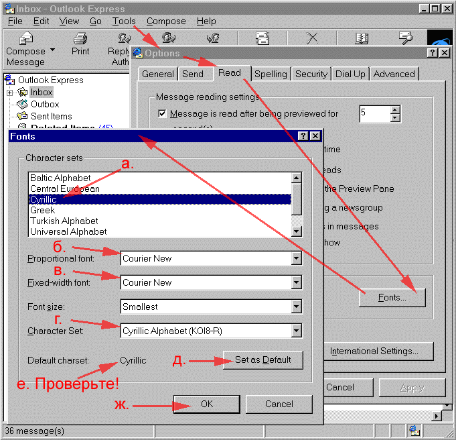This screenshot has height=440, width=456.
Task: Open the Fixed-width font dropdown
Action: pyautogui.click(x=296, y=282)
